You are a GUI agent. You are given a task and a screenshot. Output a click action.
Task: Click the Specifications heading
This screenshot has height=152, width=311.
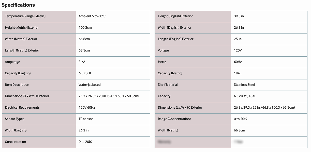click(x=18, y=5)
